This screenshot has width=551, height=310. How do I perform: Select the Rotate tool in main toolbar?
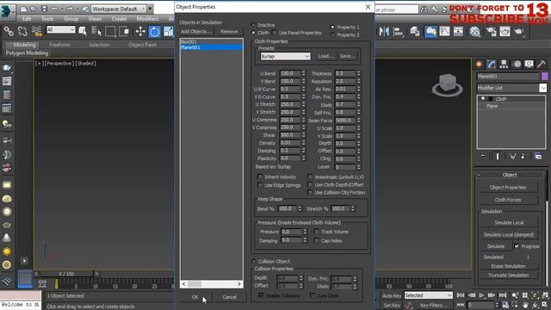[155, 32]
